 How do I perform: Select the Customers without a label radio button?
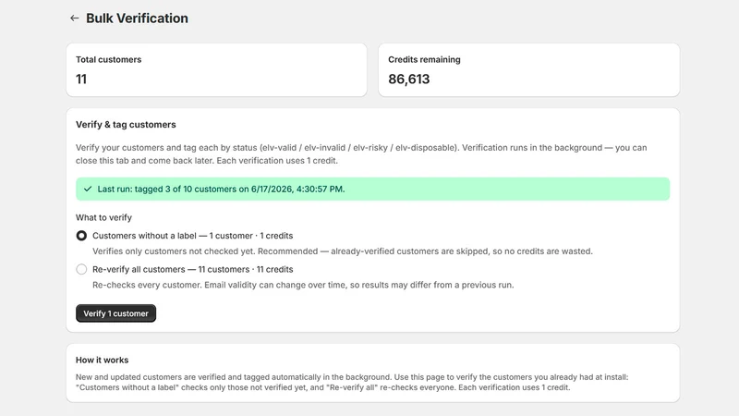[81, 236]
